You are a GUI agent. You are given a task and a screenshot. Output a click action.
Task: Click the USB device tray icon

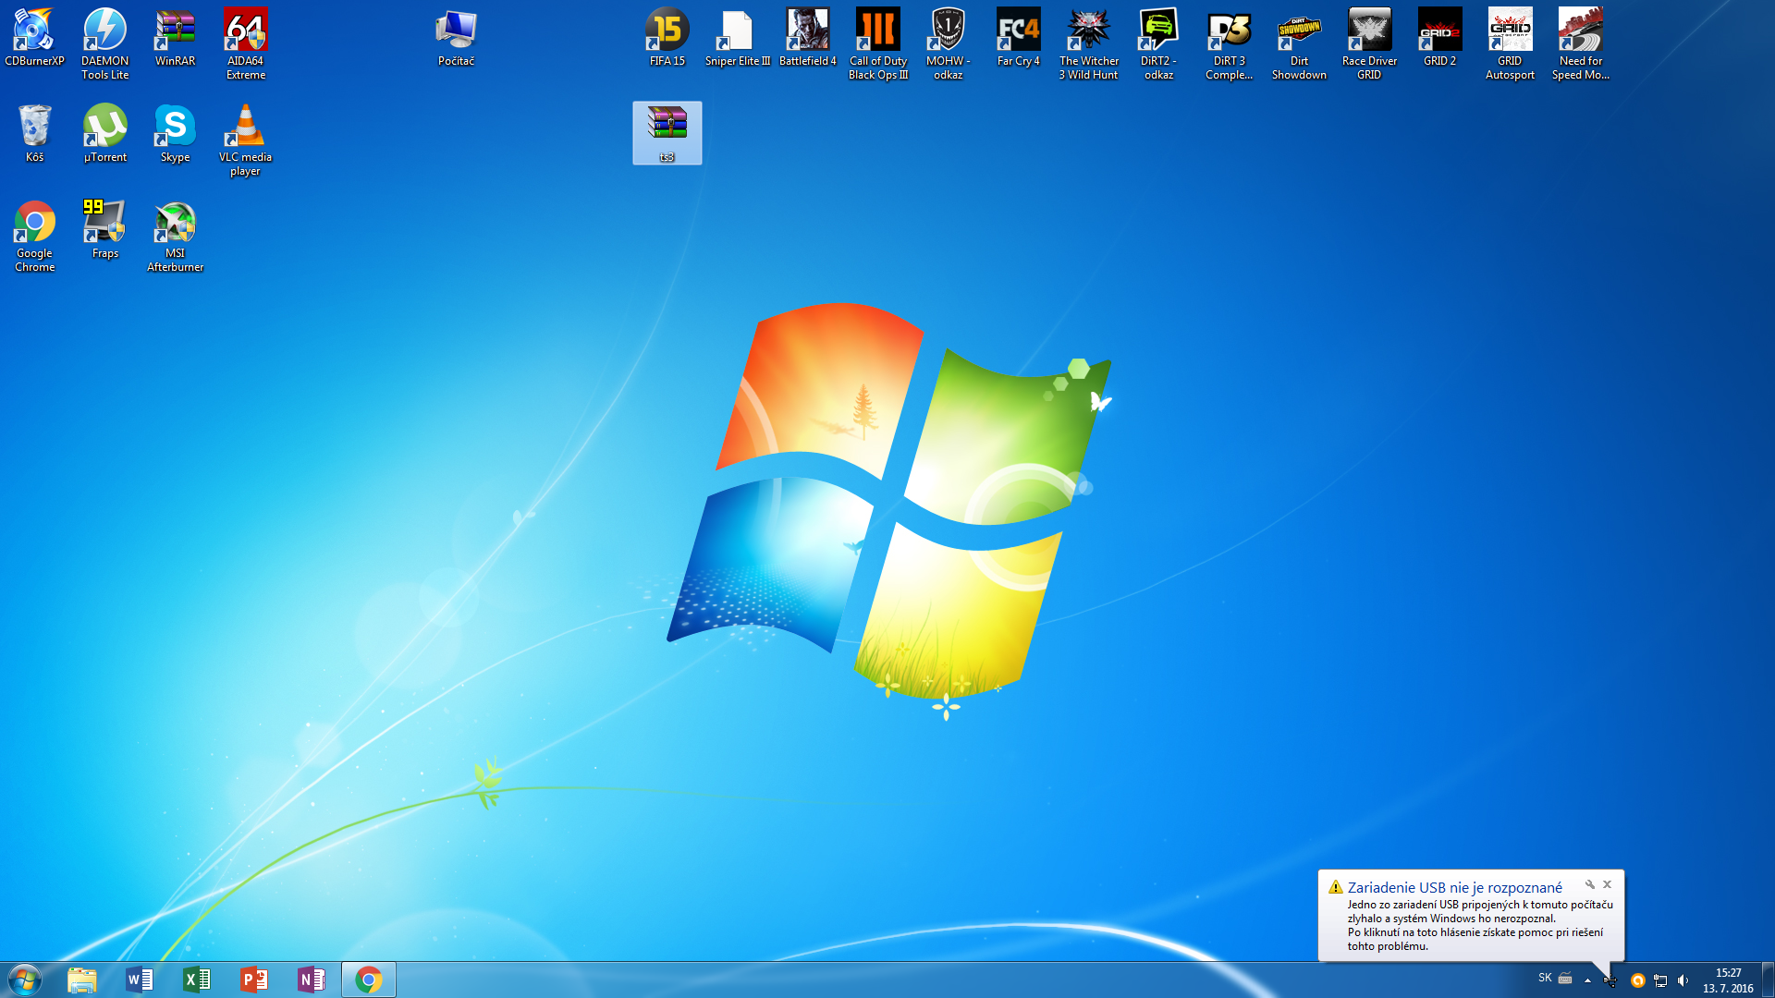[x=1610, y=980]
